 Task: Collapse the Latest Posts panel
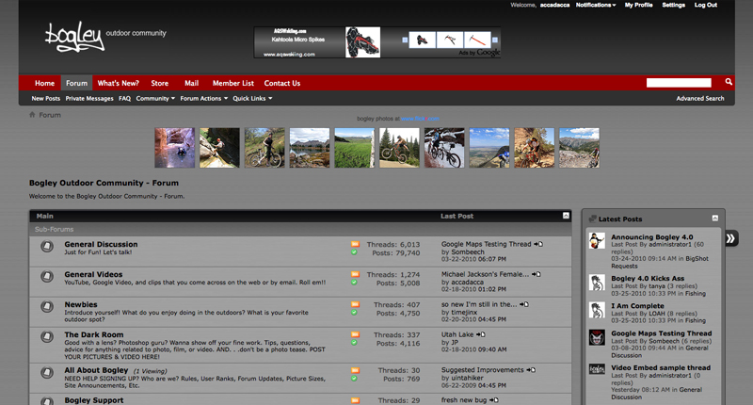715,219
